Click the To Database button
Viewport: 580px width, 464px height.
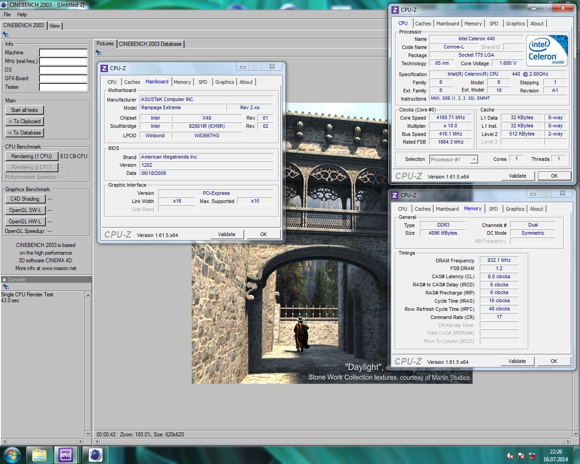click(24, 133)
